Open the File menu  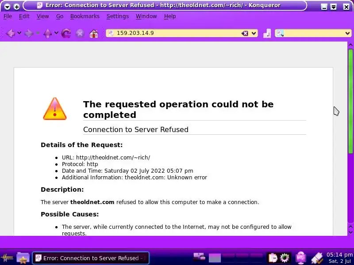coord(8,16)
